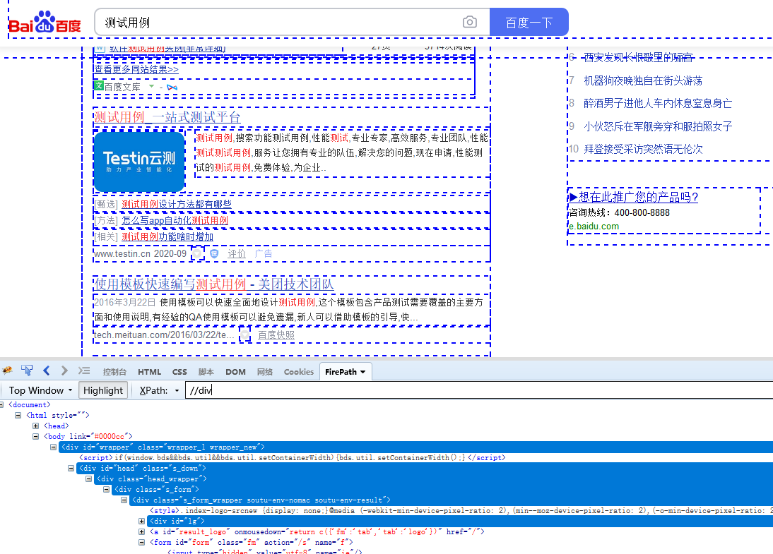Open the 怎么写app自动化测试用例 link

click(x=175, y=221)
